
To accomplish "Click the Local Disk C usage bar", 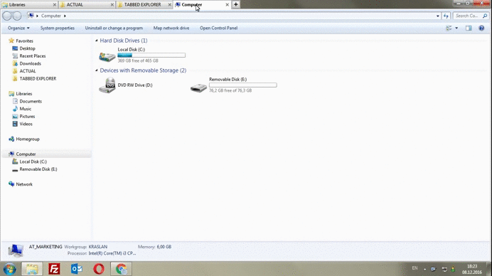I will click(151, 55).
